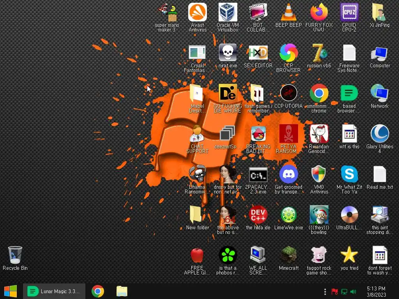The width and height of the screenshot is (399, 299).
Task: Click the volume speaker tray icon
Action: (x=353, y=292)
